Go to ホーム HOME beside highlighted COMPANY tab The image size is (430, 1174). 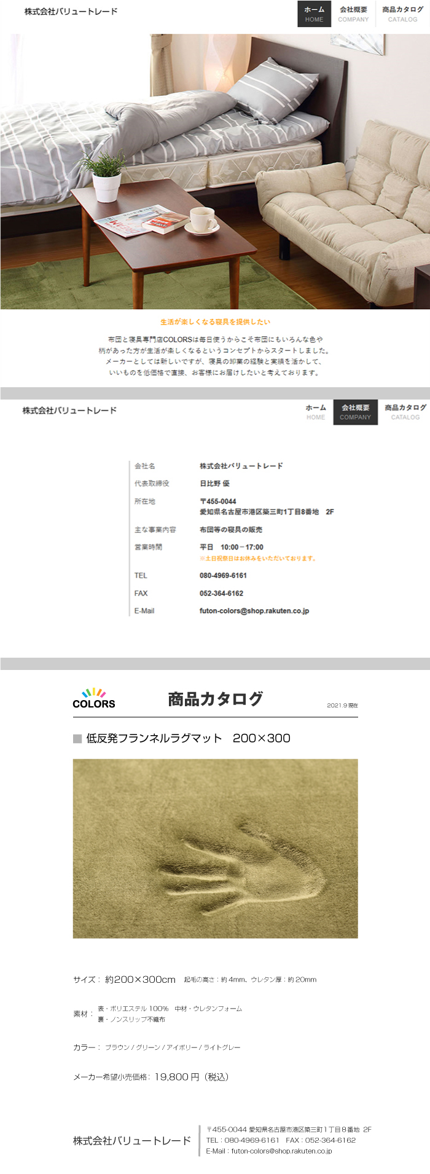pos(316,412)
